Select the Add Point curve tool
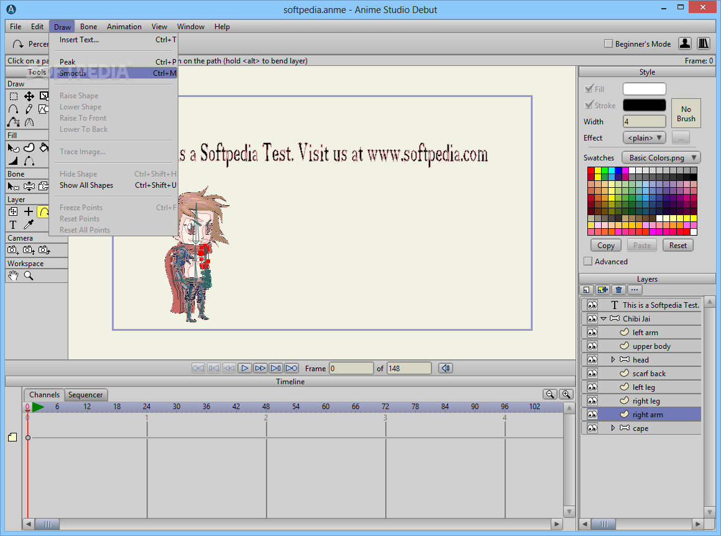 coord(13,109)
